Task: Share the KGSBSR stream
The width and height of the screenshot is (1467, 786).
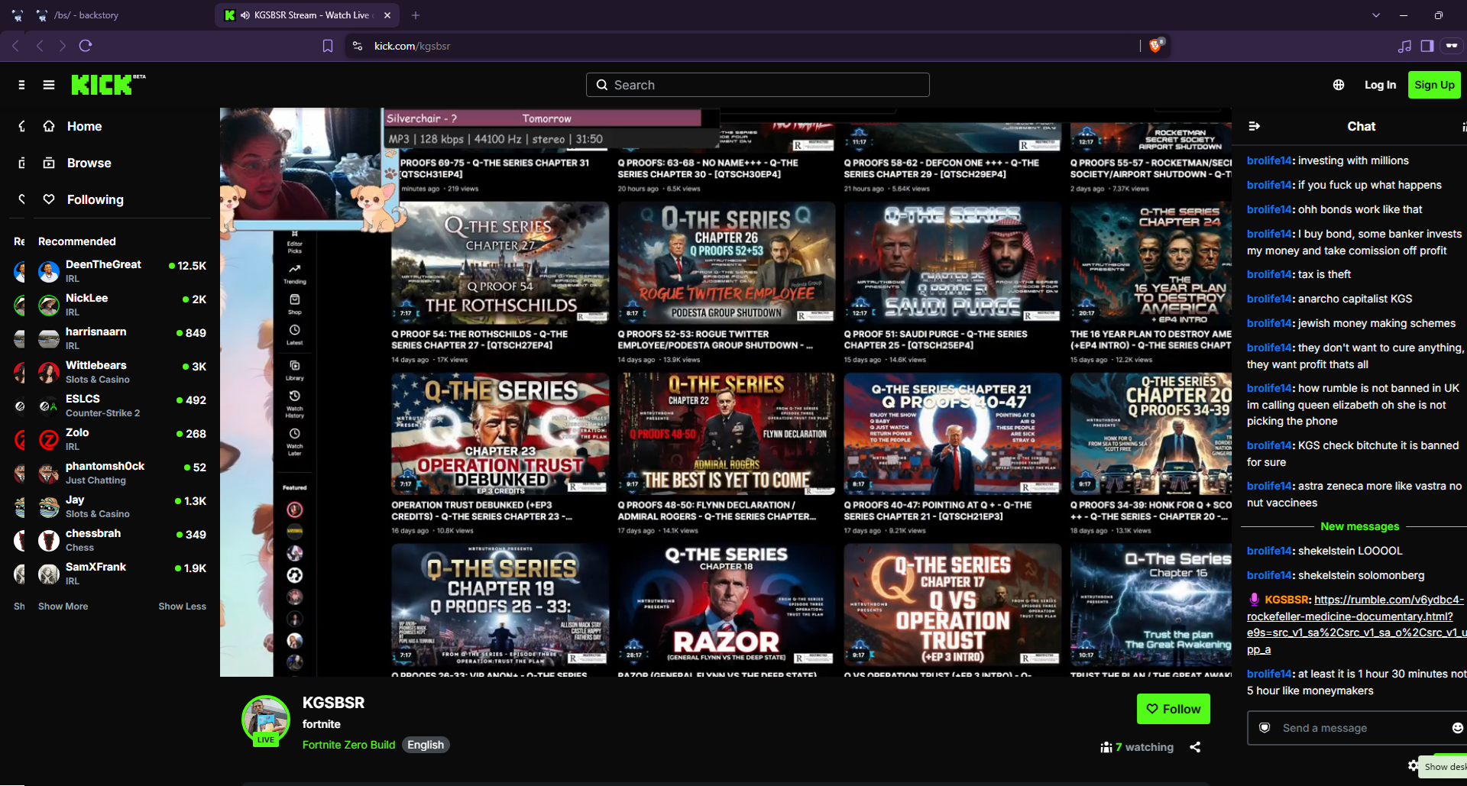Action: coord(1195,747)
